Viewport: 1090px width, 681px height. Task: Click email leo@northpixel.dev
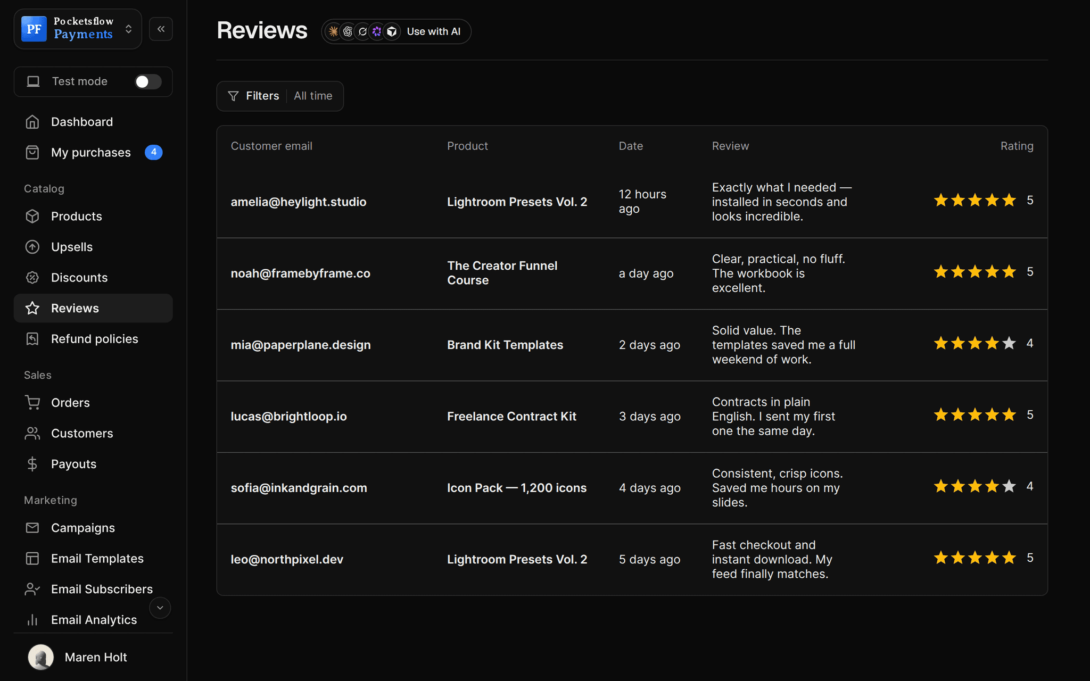tap(287, 560)
